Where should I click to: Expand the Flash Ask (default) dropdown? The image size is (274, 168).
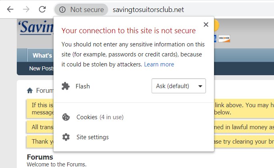[x=178, y=86]
